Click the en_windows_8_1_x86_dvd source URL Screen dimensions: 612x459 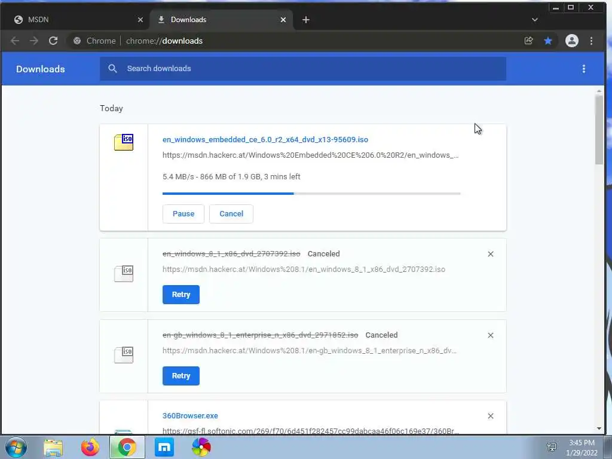point(304,270)
